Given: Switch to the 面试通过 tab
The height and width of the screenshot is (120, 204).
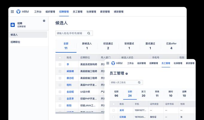Looking at the screenshot, I should (x=150, y=46).
